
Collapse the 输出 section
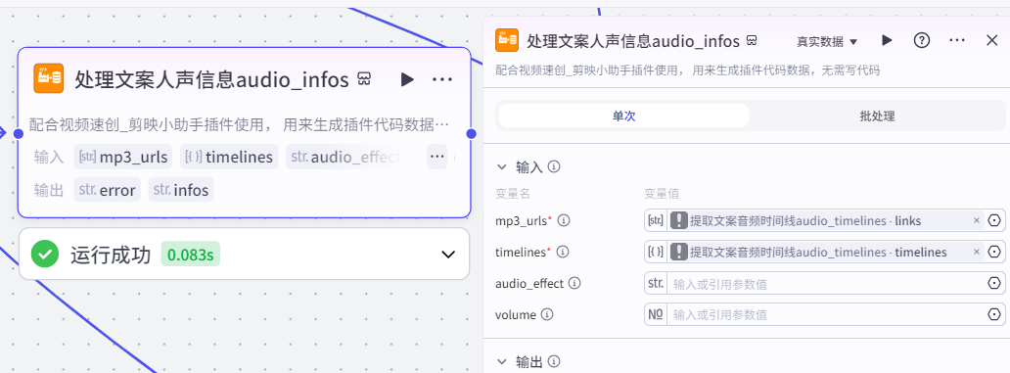point(502,362)
